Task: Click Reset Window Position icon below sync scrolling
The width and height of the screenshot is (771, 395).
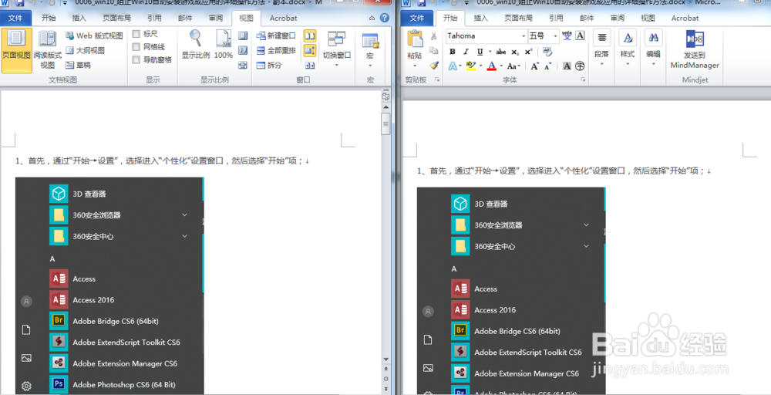Action: 310,65
